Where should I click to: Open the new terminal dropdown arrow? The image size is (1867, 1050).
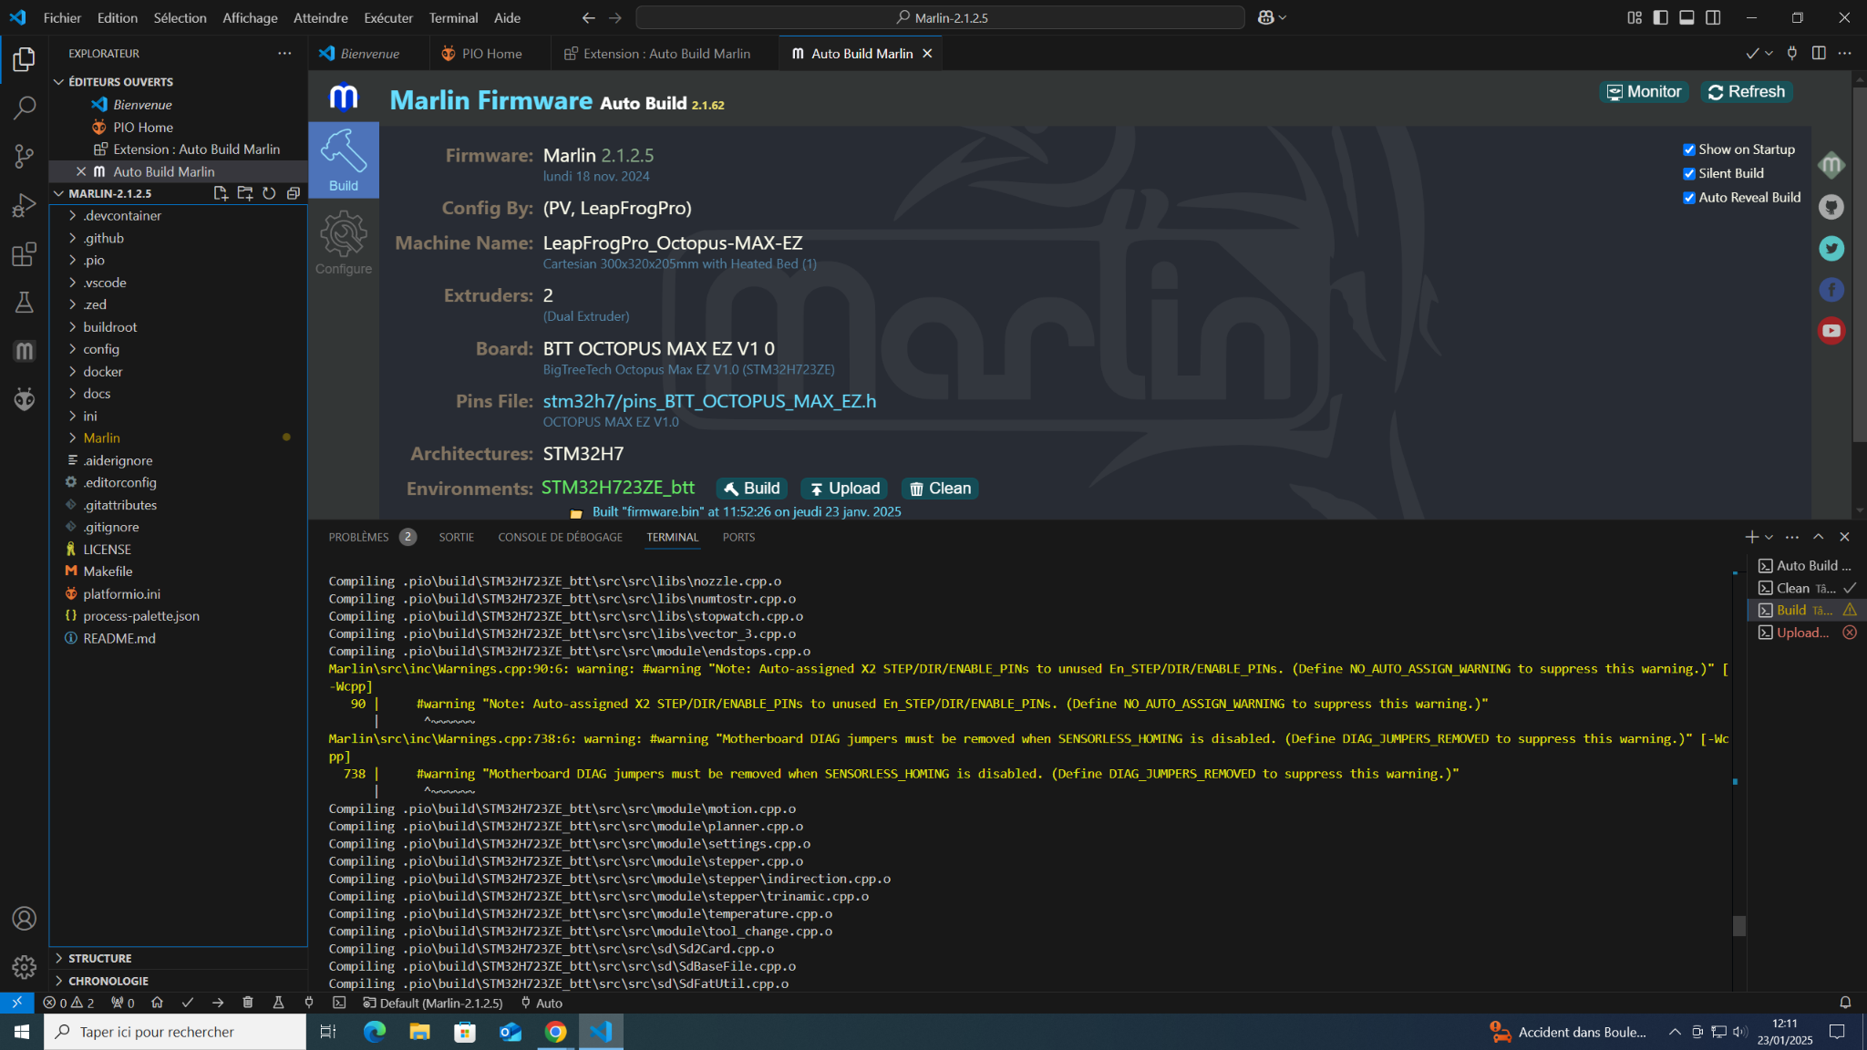pos(1769,537)
